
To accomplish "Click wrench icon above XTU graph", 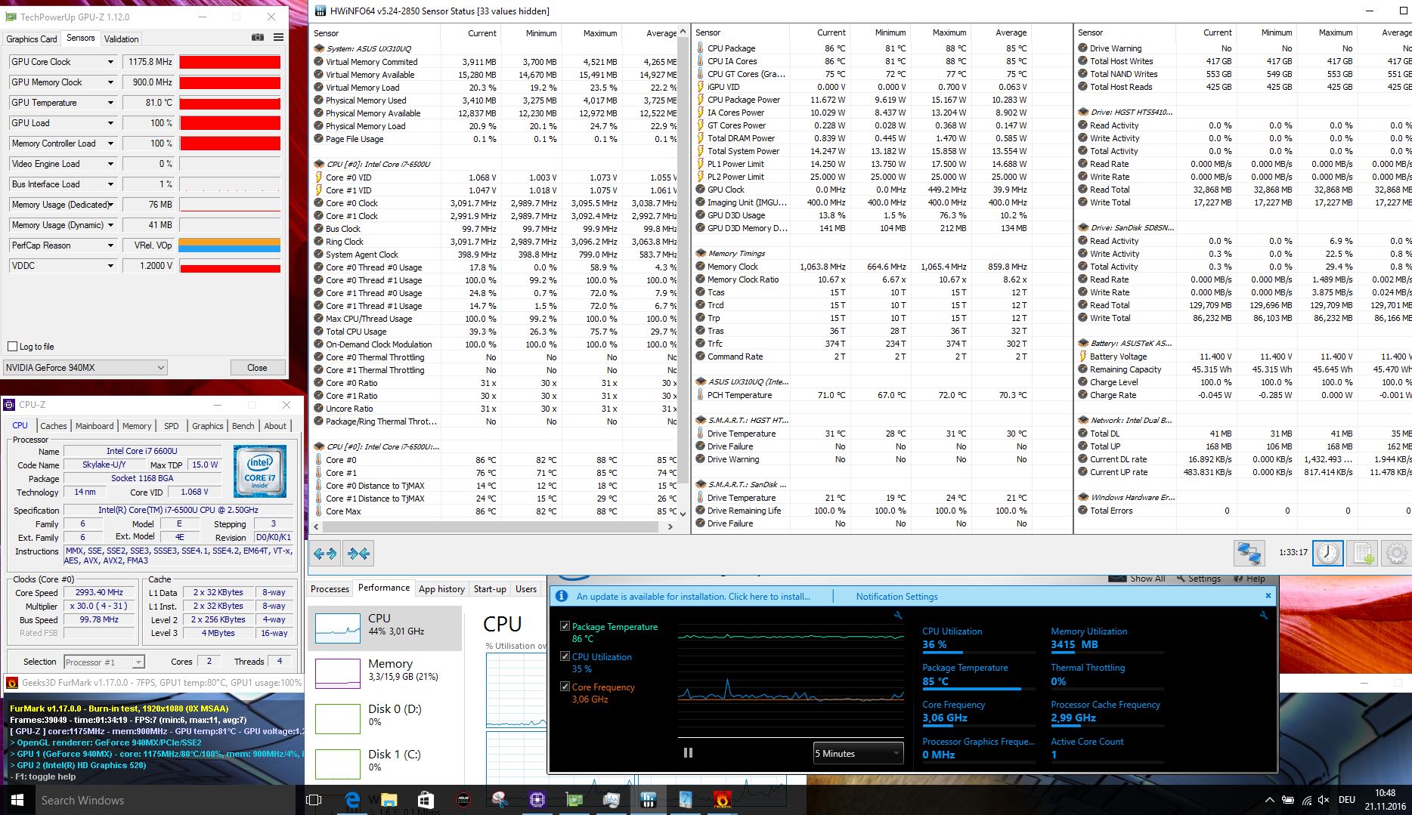I will [x=898, y=616].
